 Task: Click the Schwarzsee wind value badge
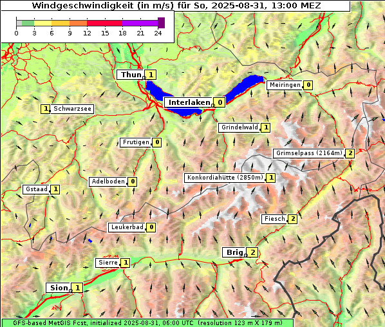[x=46, y=109]
